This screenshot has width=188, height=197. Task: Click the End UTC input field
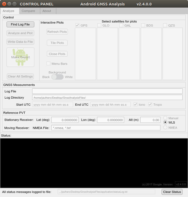pos(110,104)
